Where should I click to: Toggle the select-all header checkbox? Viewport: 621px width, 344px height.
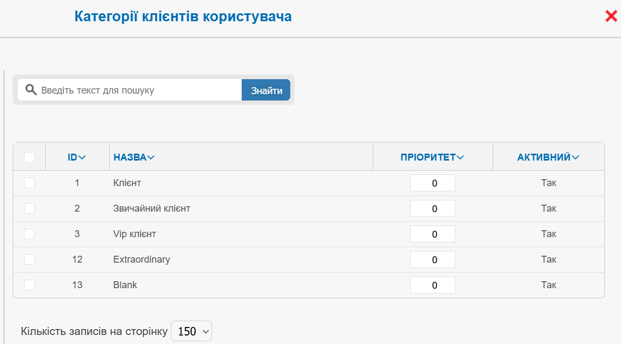(x=29, y=157)
